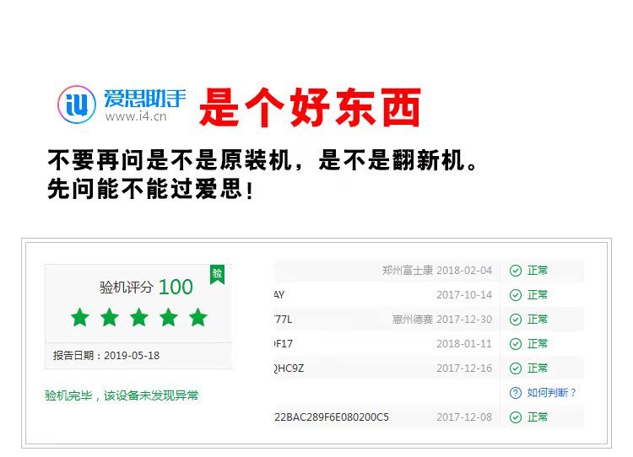This screenshot has height=457, width=633.
Task: Click 正常 status in the 2017-12-16 row
Action: (538, 368)
